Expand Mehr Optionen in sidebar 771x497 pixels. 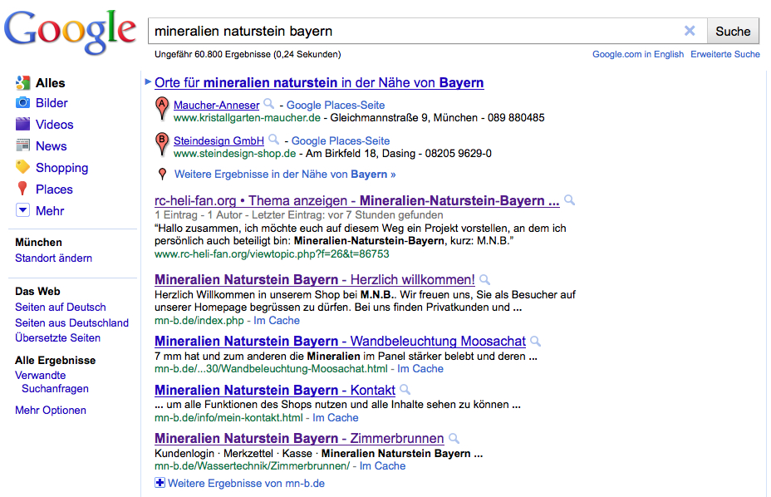coord(51,410)
